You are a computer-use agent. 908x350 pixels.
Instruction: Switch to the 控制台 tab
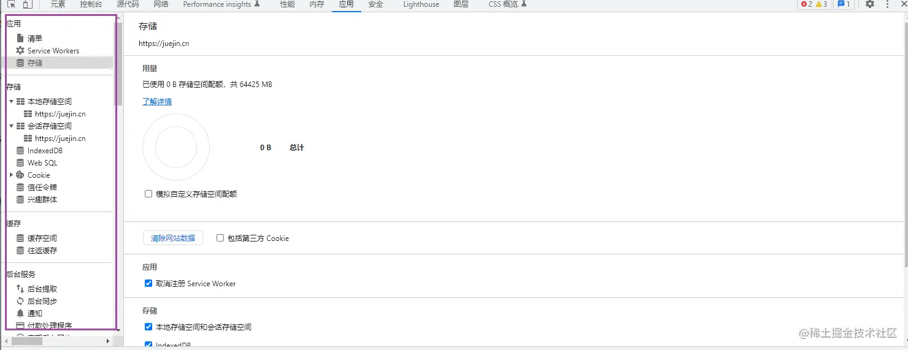click(91, 4)
